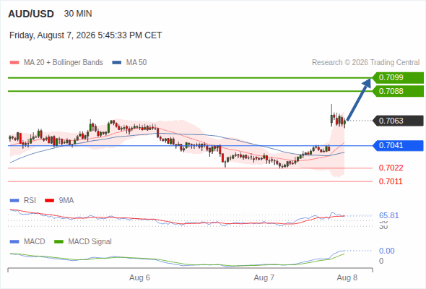This screenshot has width=426, height=289.
Task: Click the 30 MIN timeframe label
Action: click(x=78, y=14)
